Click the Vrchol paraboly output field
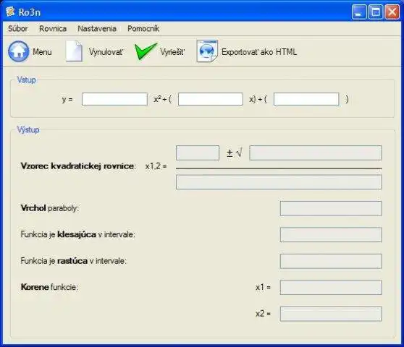The height and width of the screenshot is (347, 404). point(331,208)
